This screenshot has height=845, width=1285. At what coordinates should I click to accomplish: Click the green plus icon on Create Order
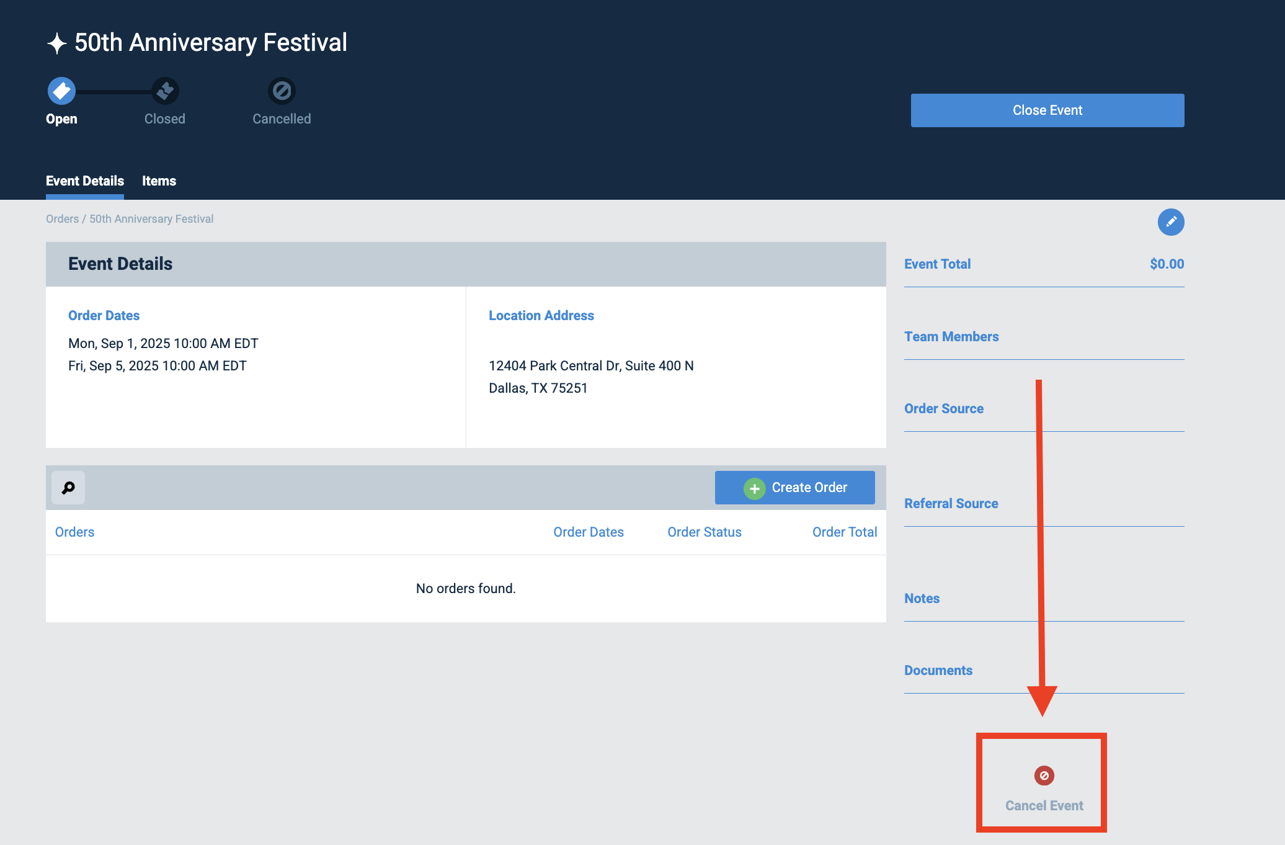(754, 488)
